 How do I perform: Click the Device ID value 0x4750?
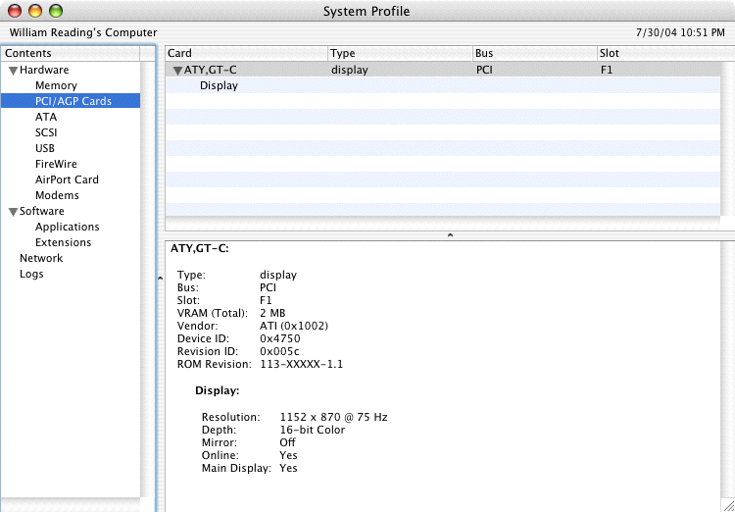pos(280,338)
